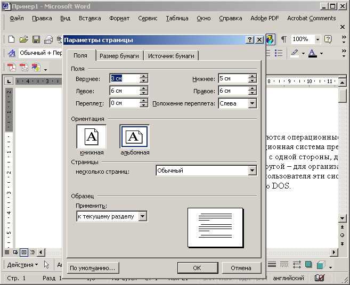Click Convert to PDF and Email icon
The image size is (350, 285).
24,67
